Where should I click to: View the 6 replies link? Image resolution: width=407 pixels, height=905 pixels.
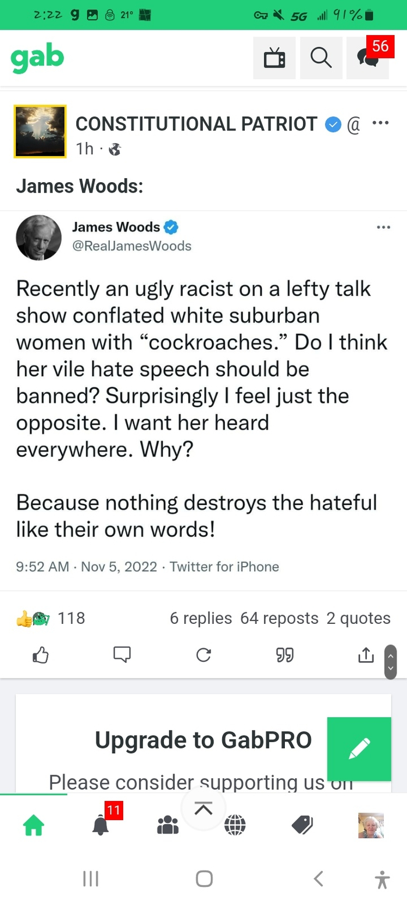(201, 618)
